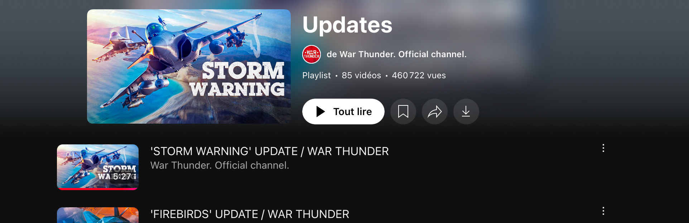
Task: Play the Storm Warning video thumbnail
Action: [98, 167]
